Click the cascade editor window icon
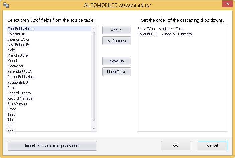The height and width of the screenshot is (158, 235). click(6, 5)
